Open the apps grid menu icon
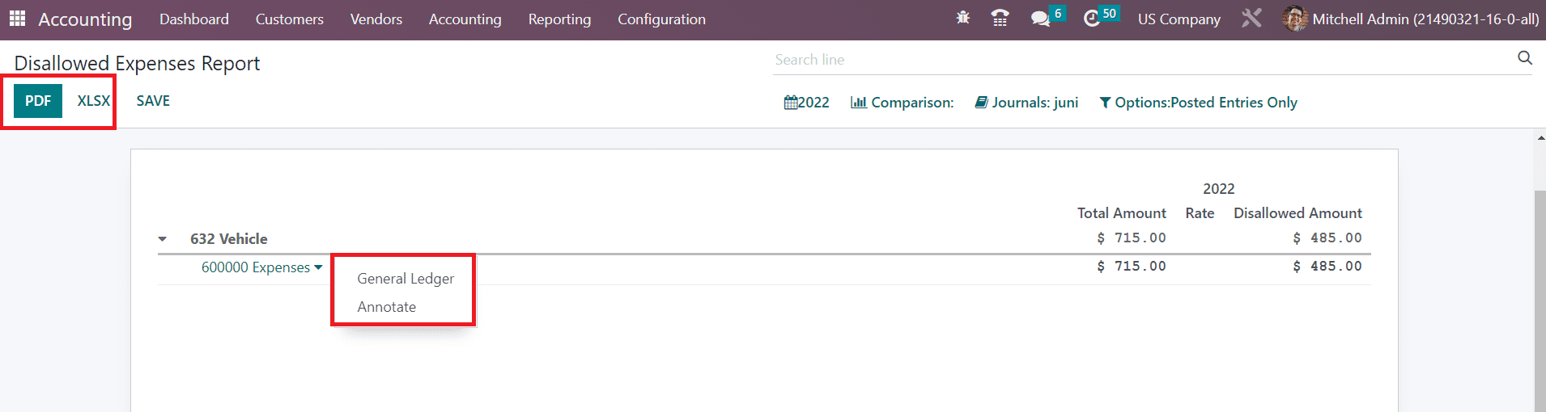Screen dimensions: 1546x412 (x=17, y=19)
